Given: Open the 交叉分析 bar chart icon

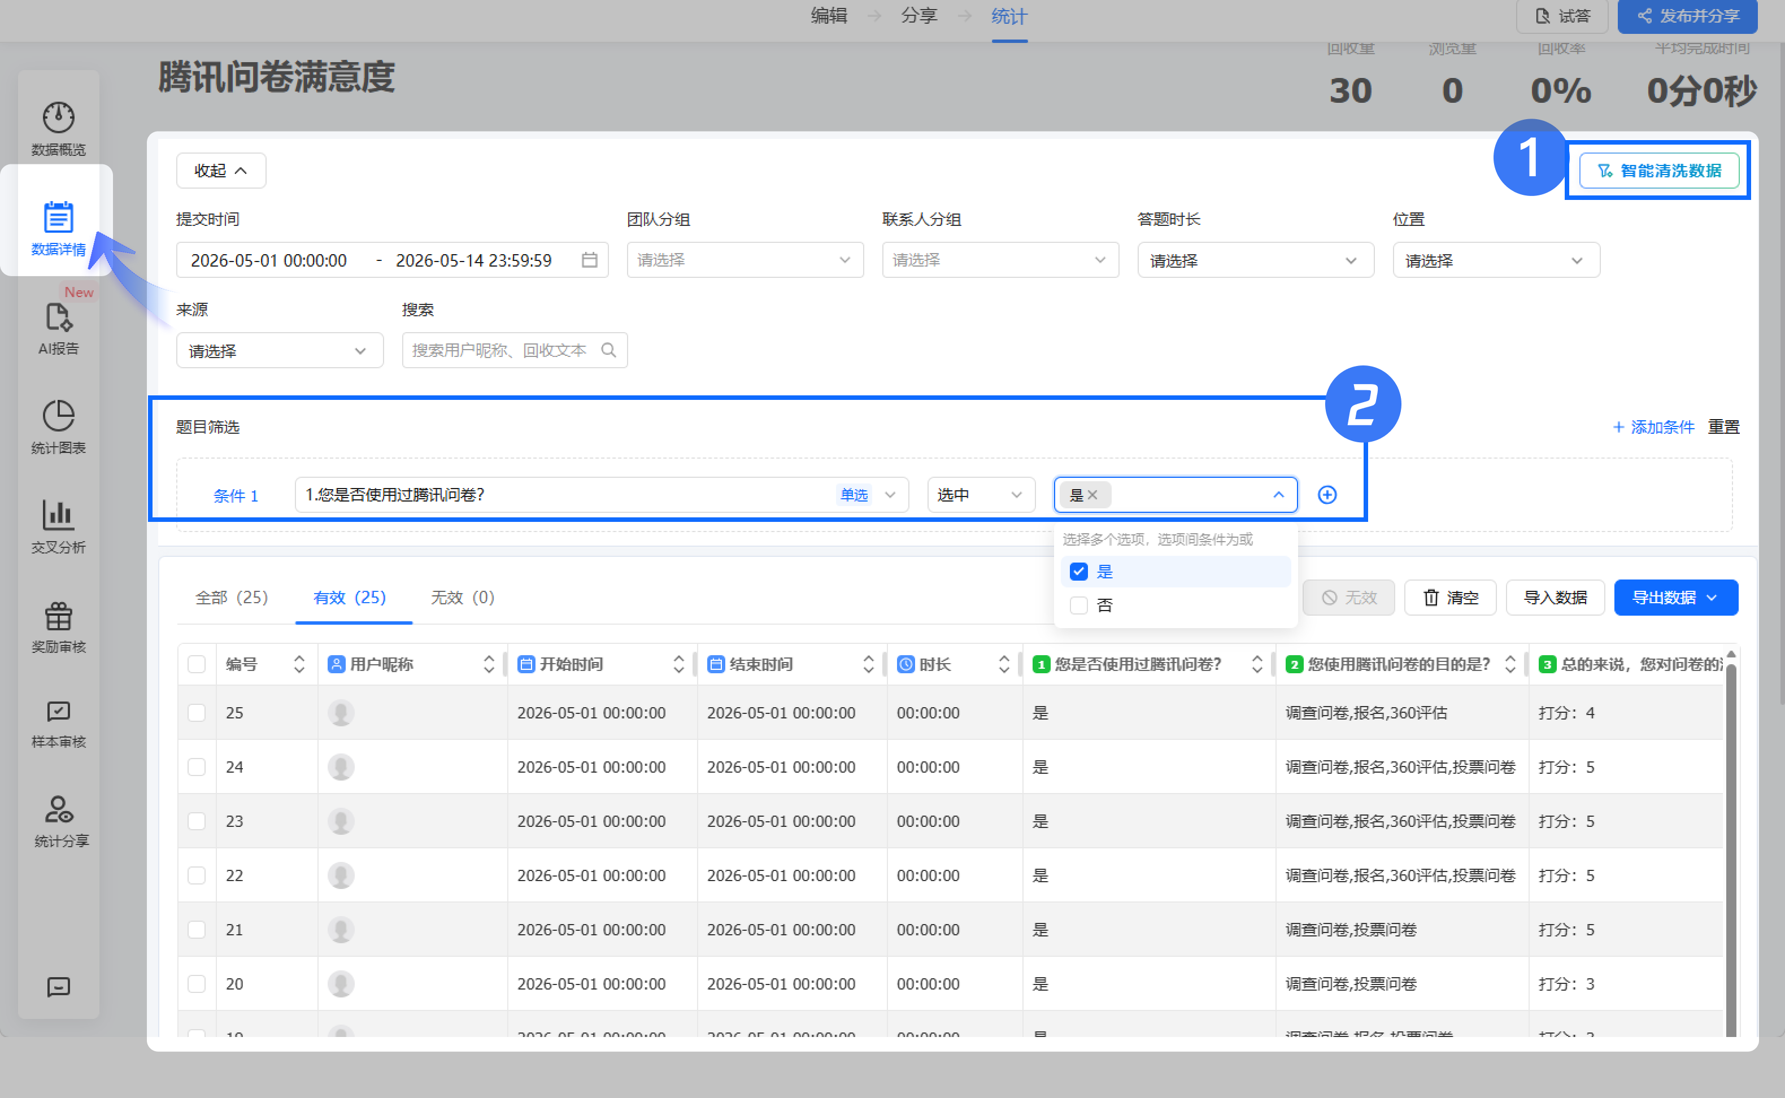Looking at the screenshot, I should (x=58, y=515).
